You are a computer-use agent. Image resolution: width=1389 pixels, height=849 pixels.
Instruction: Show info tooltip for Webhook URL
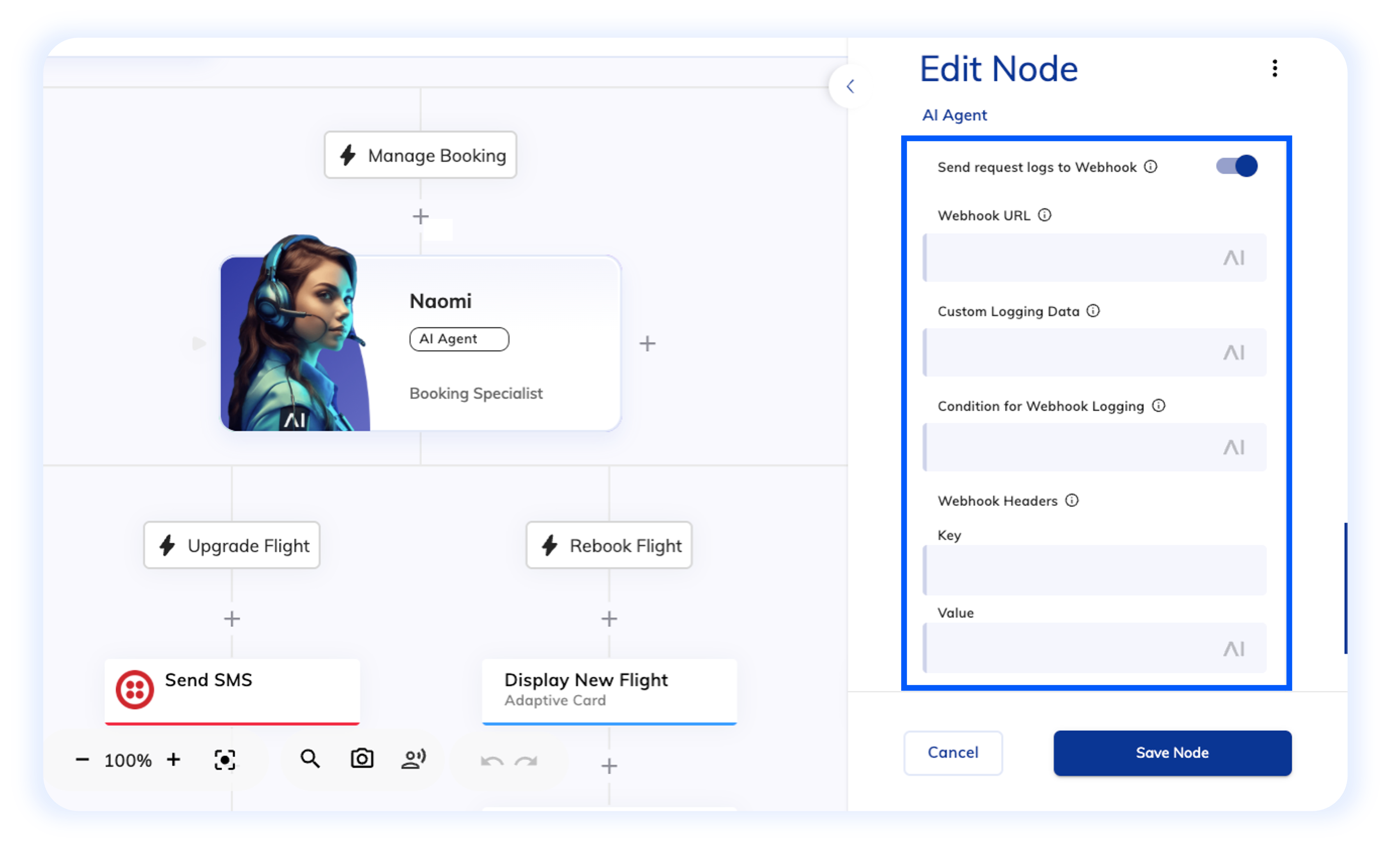tap(1044, 215)
